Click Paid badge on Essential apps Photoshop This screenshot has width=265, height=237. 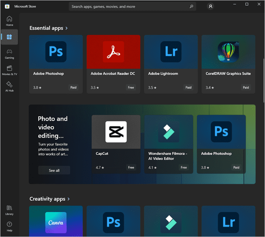pyautogui.click(x=73, y=87)
